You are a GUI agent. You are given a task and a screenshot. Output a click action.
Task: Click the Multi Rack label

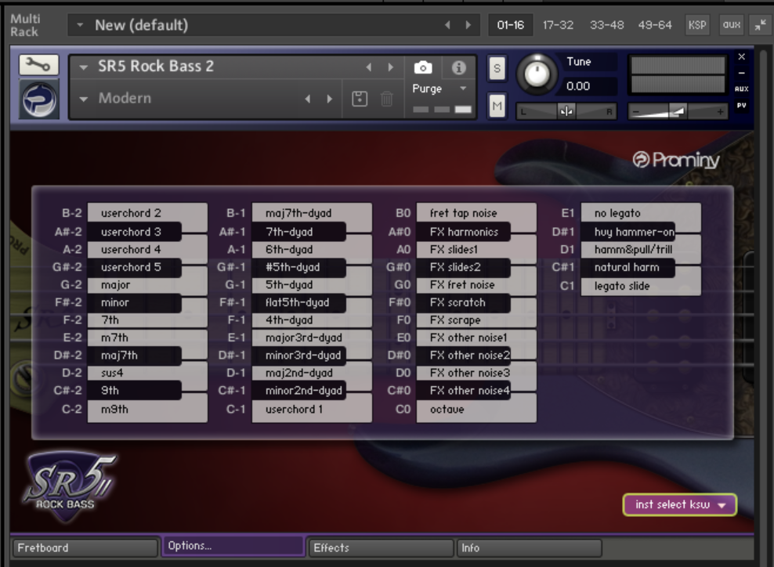25,25
